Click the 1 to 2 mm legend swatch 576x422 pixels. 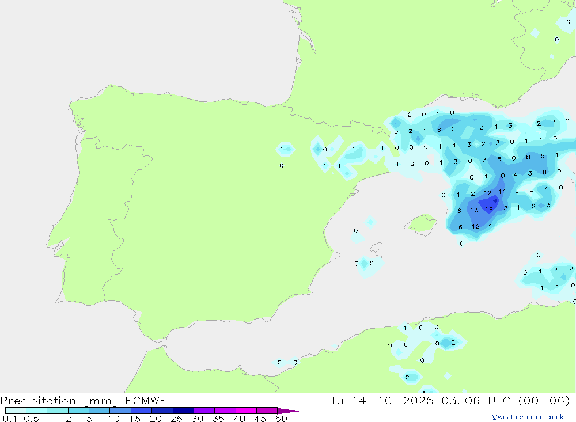(58, 410)
